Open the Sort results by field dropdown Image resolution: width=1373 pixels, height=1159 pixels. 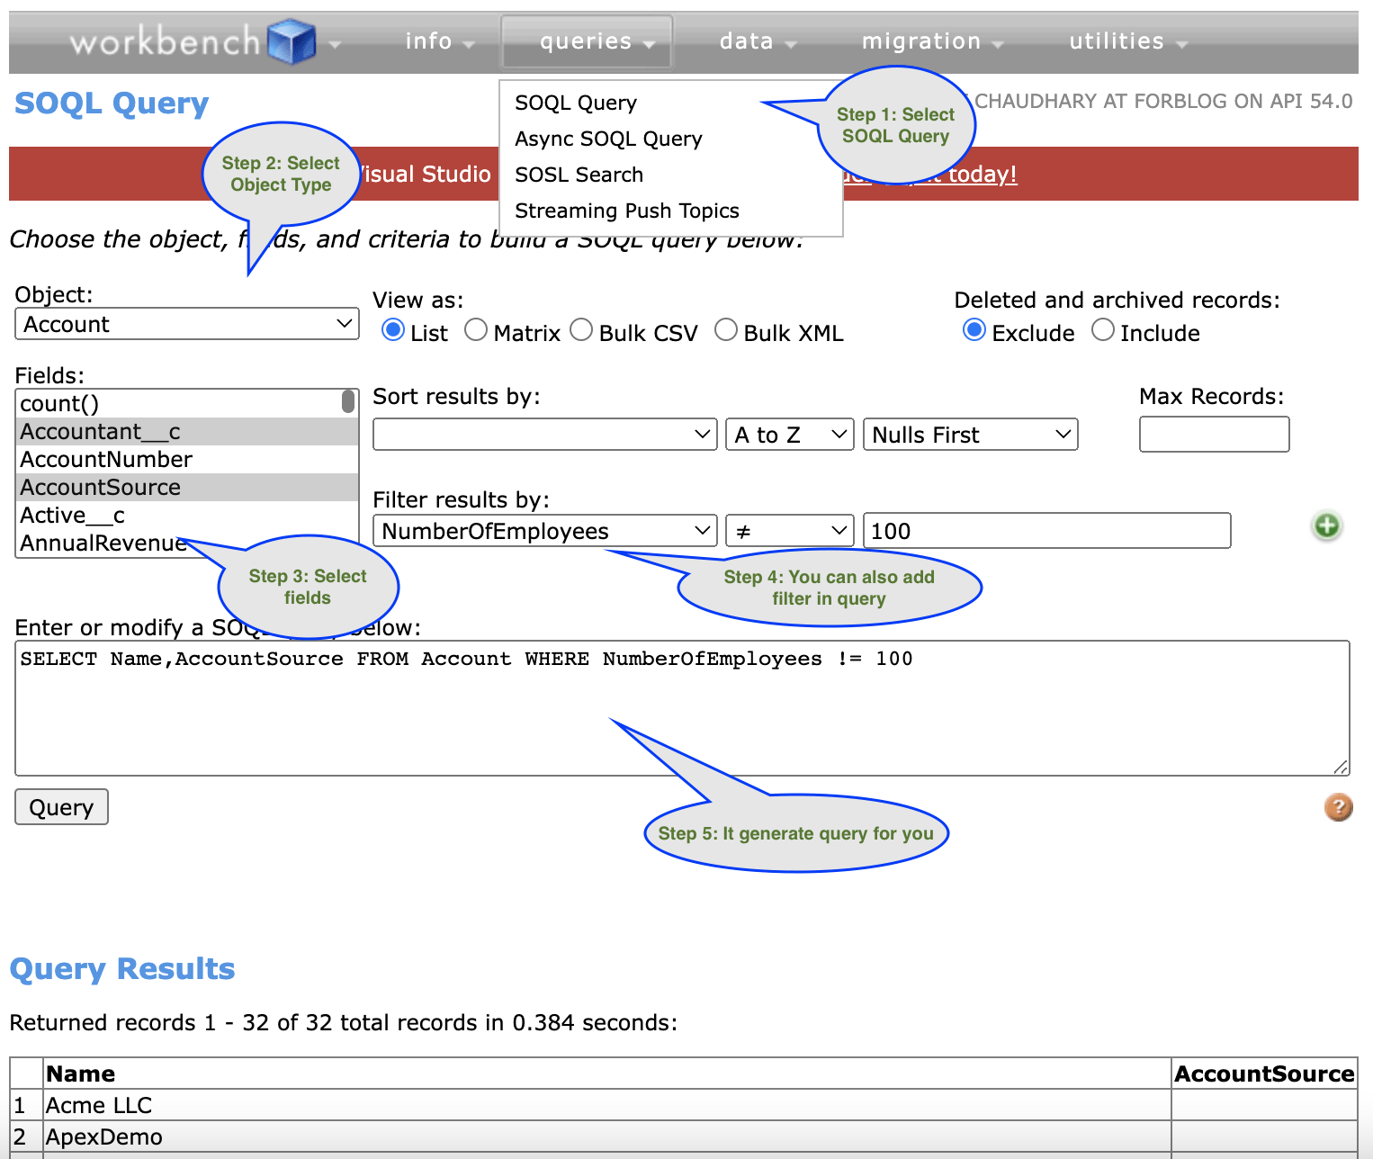point(545,435)
